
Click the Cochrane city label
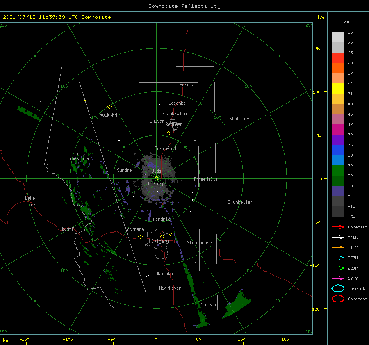[134, 229]
